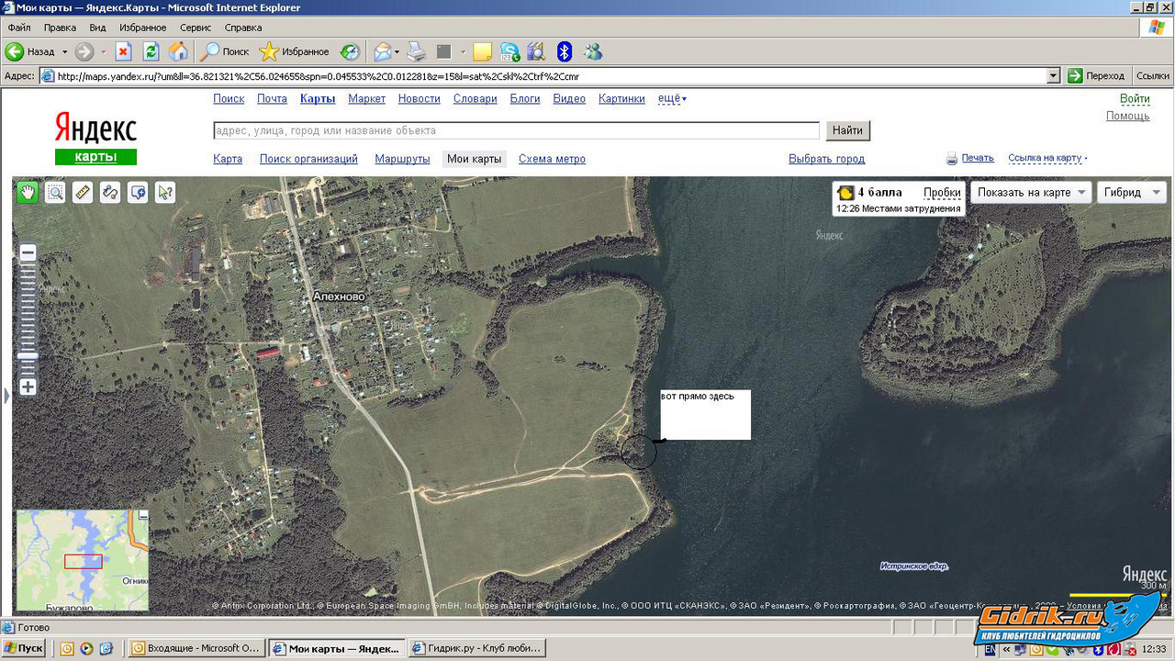Toggle the Пробки traffic layer
This screenshot has width=1175, height=661.
(x=942, y=193)
